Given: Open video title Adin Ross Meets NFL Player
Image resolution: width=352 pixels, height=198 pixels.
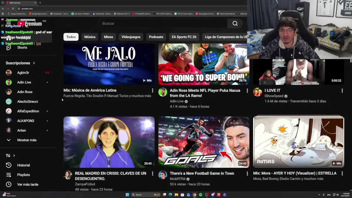Looking at the screenshot, I should [205, 93].
